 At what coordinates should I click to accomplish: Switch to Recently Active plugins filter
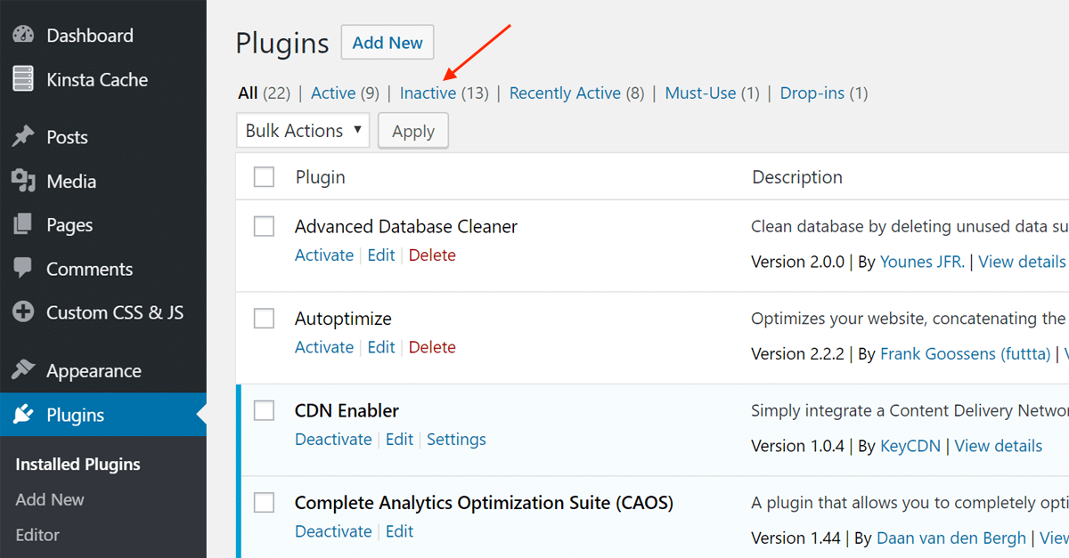[x=565, y=93]
